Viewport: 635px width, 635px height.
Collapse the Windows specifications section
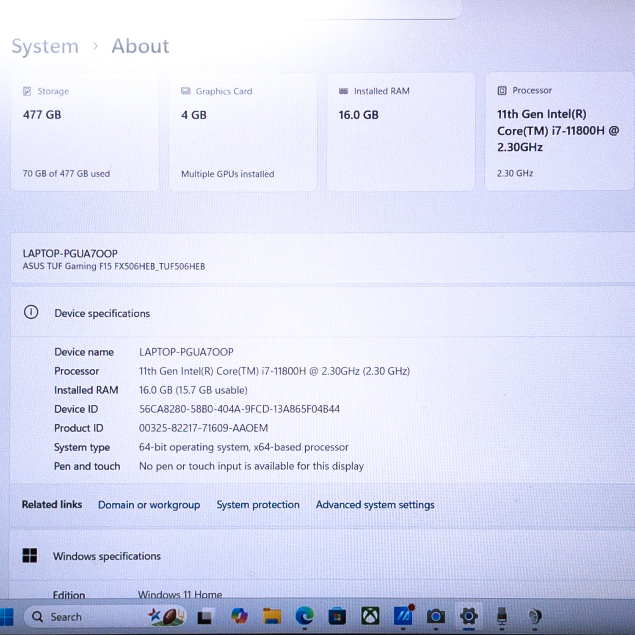point(322,556)
